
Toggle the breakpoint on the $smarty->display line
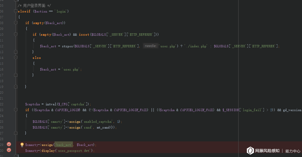9,150
